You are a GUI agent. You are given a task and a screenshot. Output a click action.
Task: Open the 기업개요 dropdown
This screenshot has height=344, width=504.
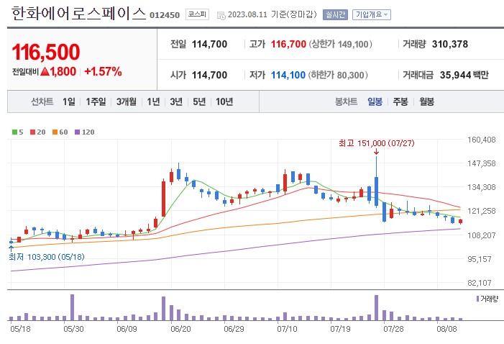point(371,15)
